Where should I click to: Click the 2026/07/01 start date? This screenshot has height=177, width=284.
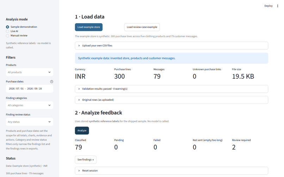coord(16,89)
